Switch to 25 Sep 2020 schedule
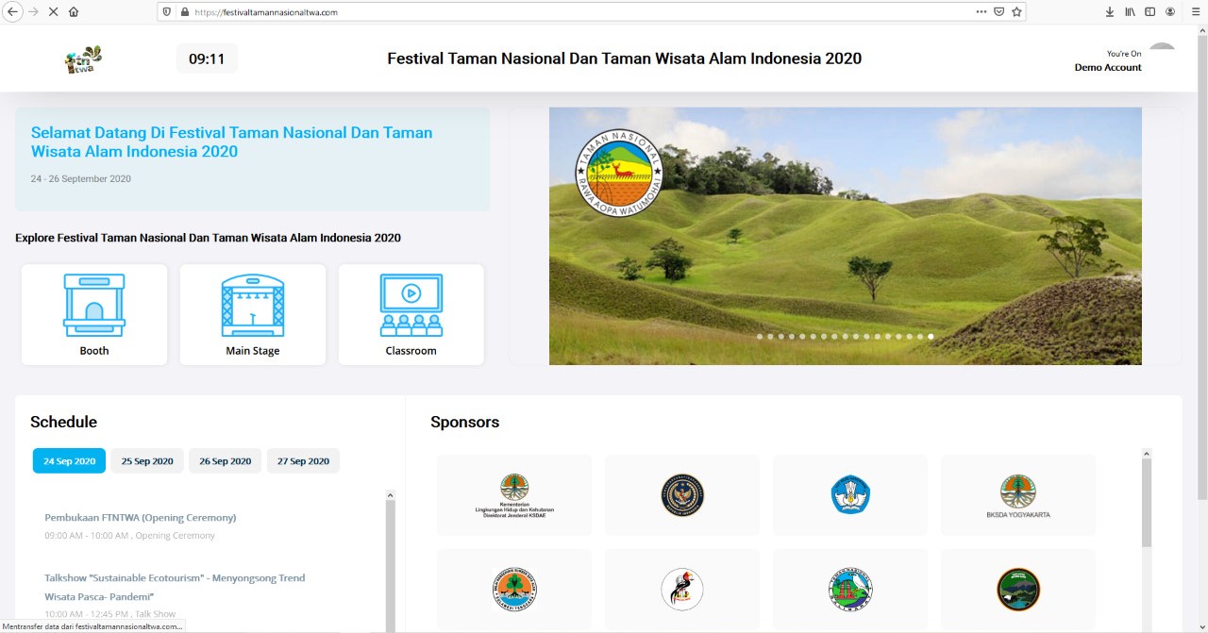Viewport: 1208px width, 633px height. coord(147,461)
